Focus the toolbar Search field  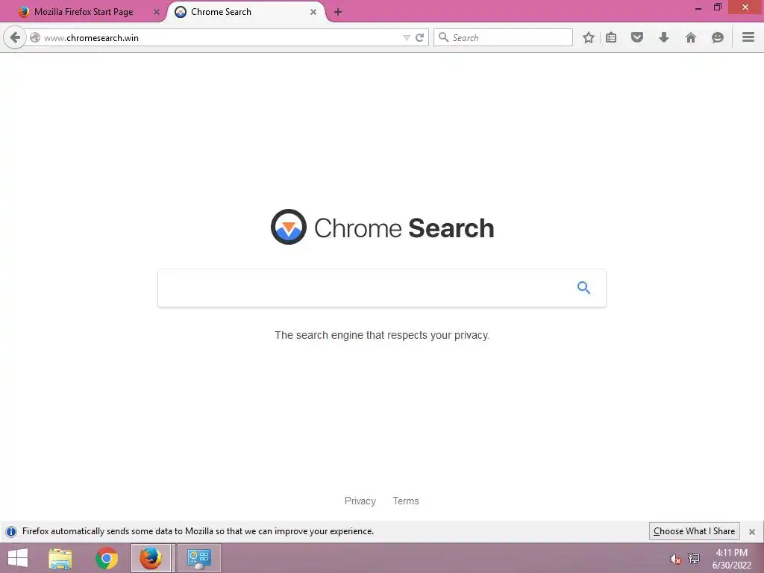point(504,37)
